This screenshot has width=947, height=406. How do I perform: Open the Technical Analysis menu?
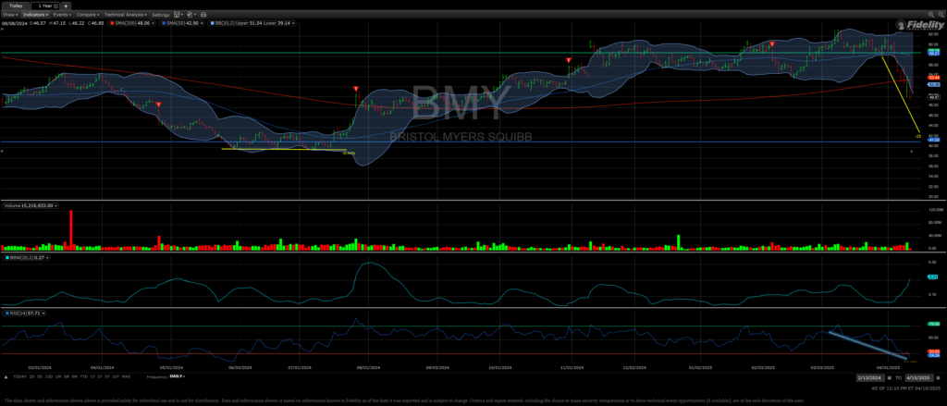point(126,15)
